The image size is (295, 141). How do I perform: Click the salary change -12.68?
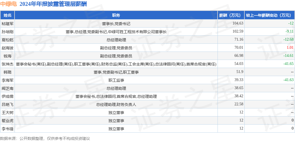289,40
